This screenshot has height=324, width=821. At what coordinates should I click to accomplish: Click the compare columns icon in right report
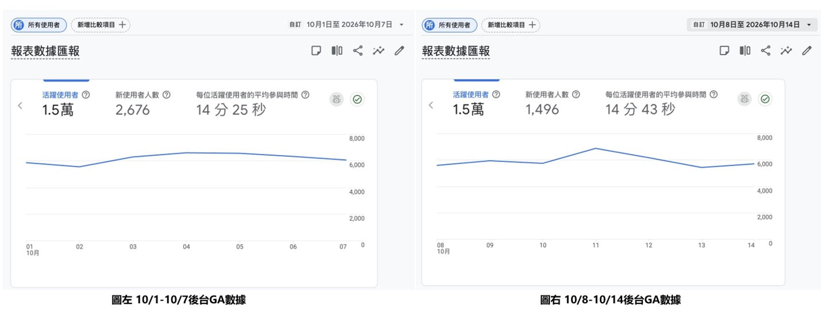[745, 51]
